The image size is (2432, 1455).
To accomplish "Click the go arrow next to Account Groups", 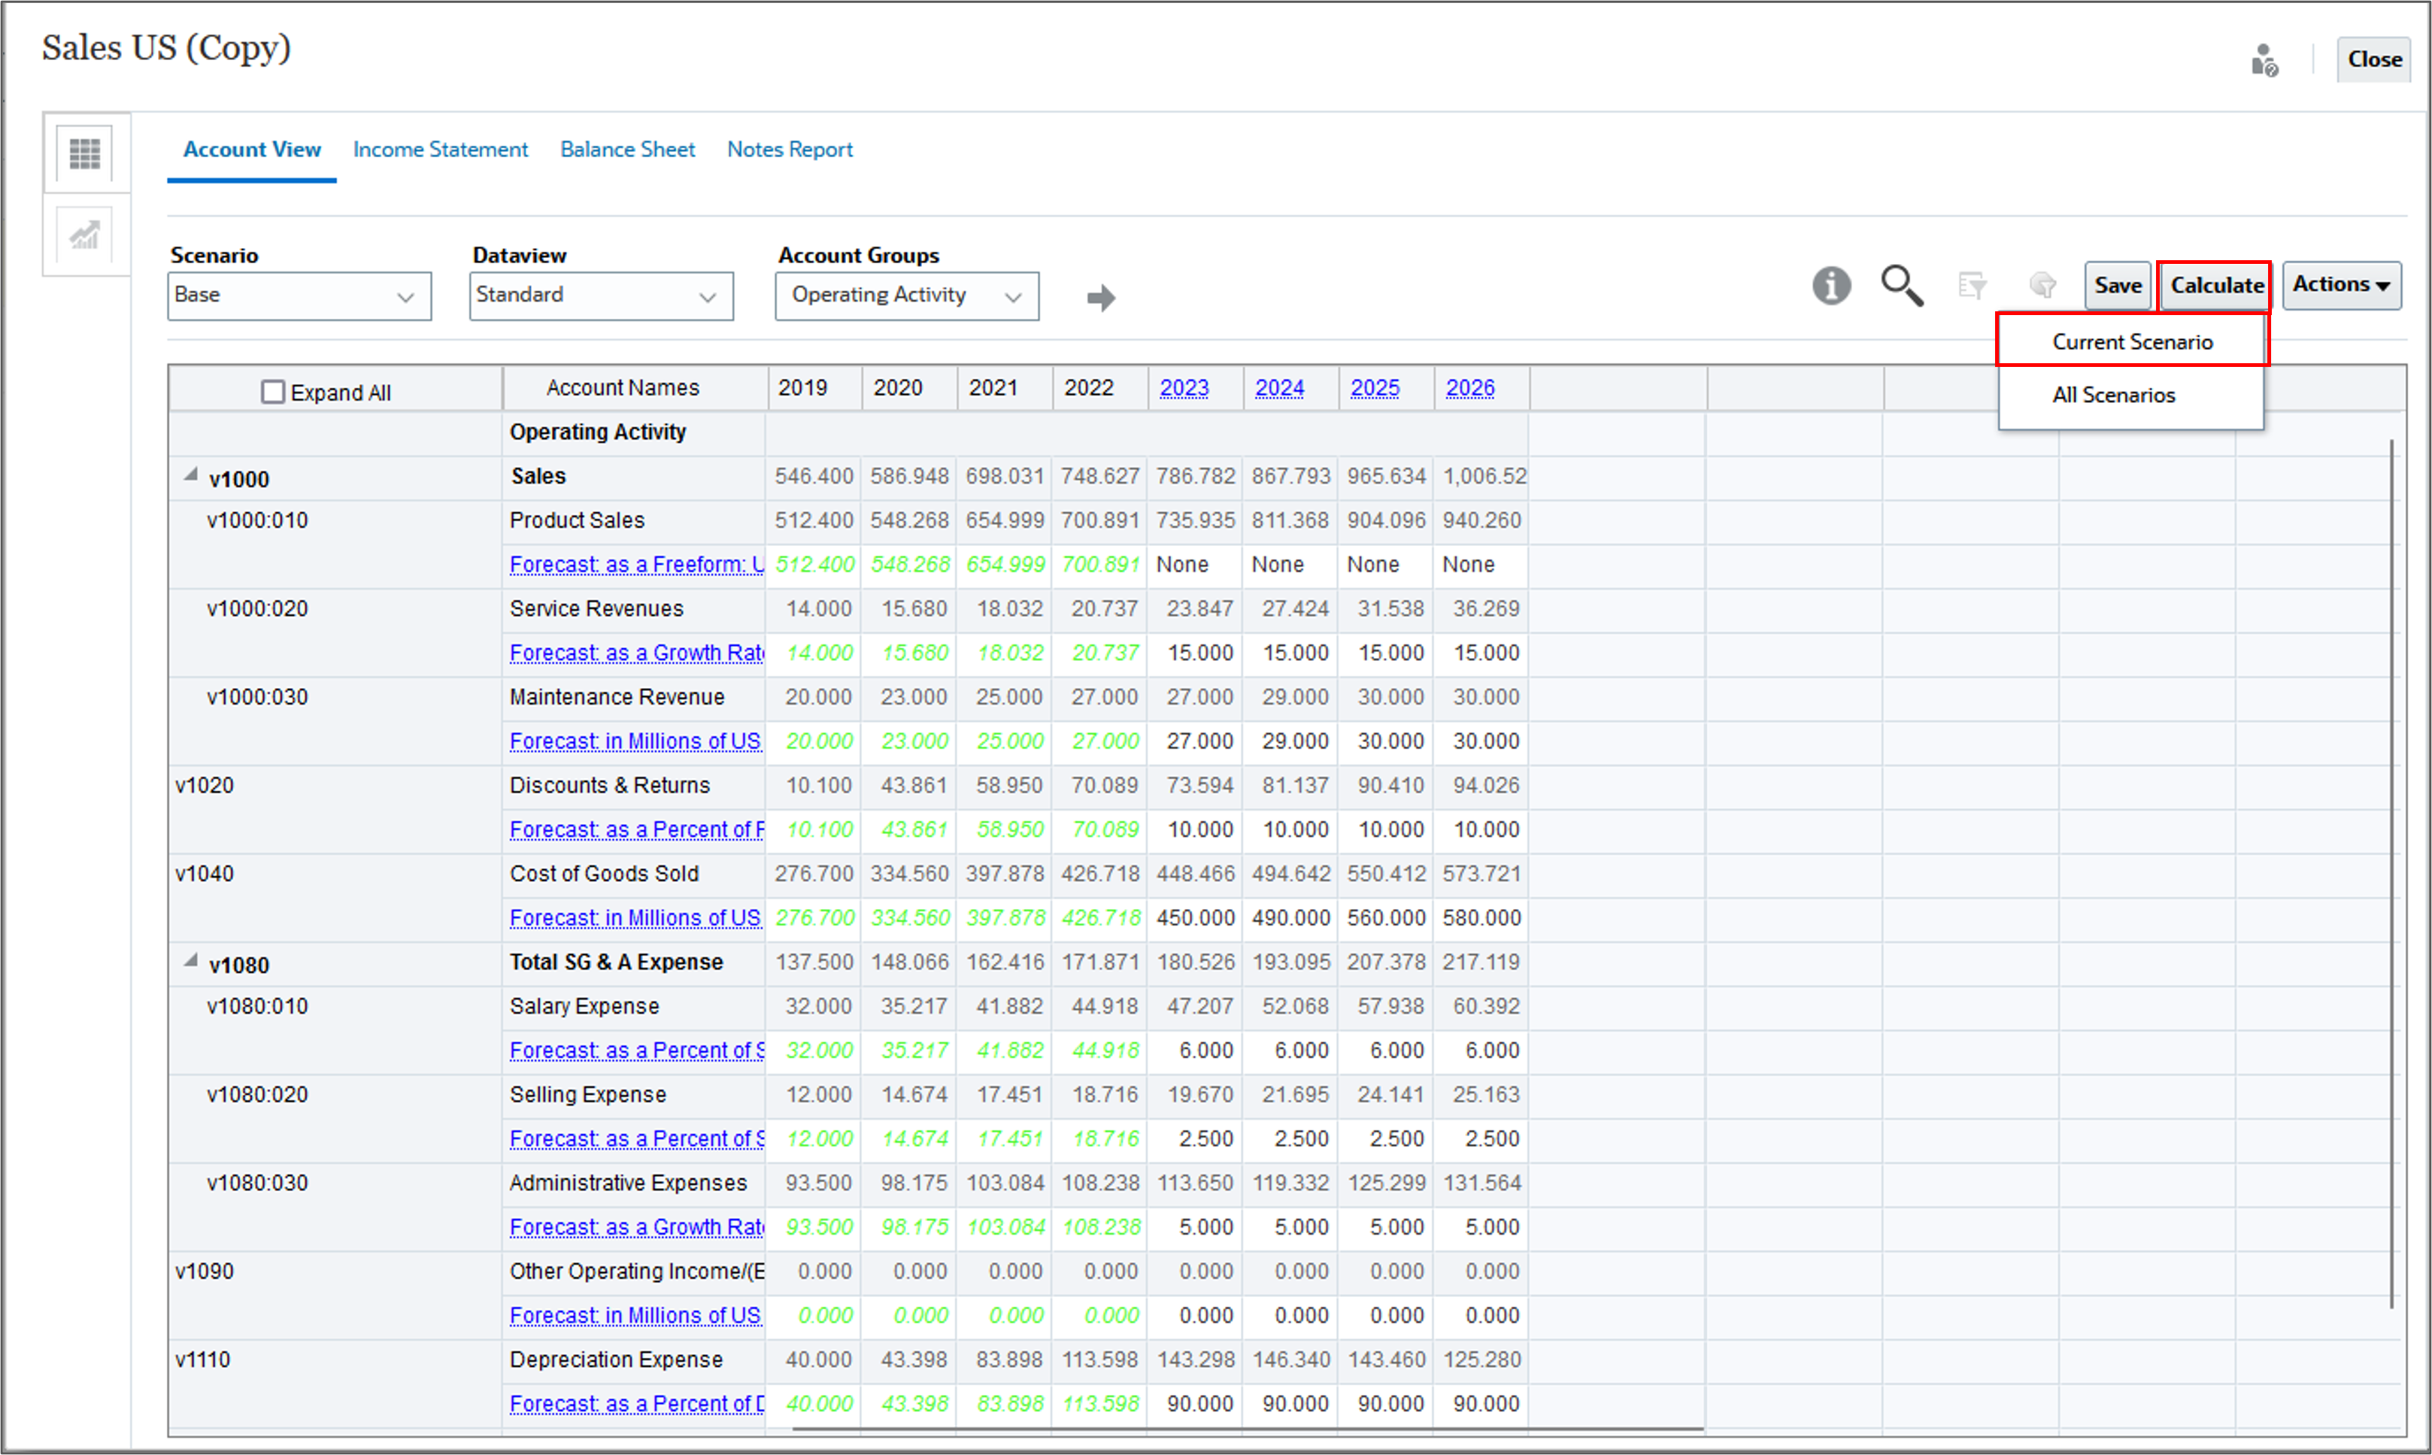I will click(1101, 297).
